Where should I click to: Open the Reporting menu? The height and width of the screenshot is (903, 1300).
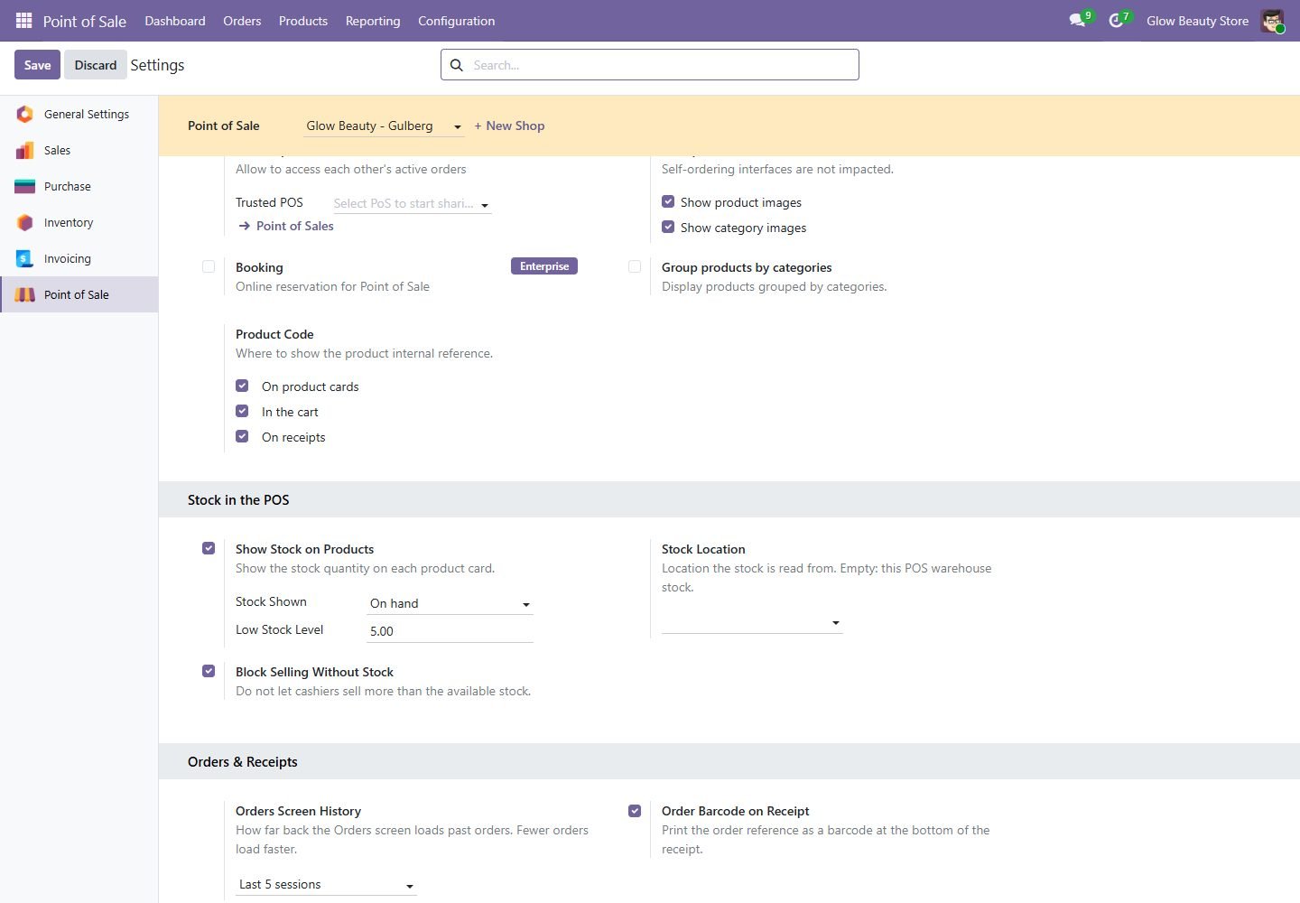click(373, 21)
